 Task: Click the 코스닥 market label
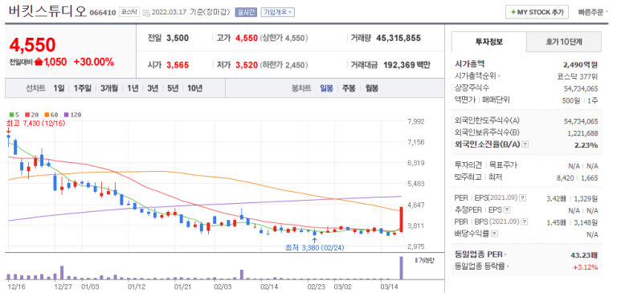(129, 12)
